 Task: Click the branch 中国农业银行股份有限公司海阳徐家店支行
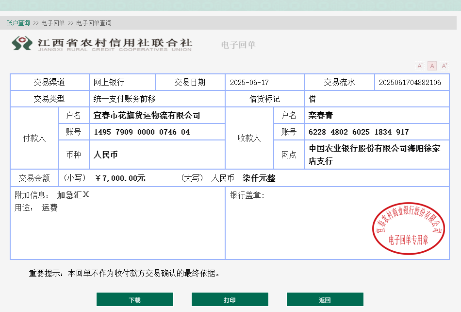tap(375, 155)
